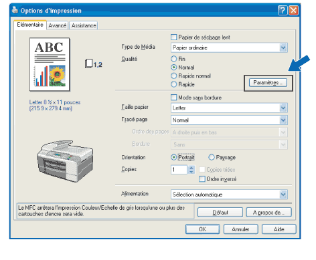The image size is (316, 260).
Task: Click the disabled Bordure dropdown
Action: coord(229,144)
